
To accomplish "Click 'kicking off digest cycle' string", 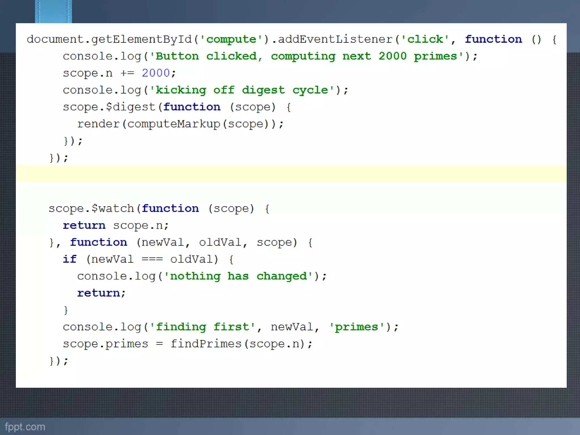I will [x=242, y=90].
